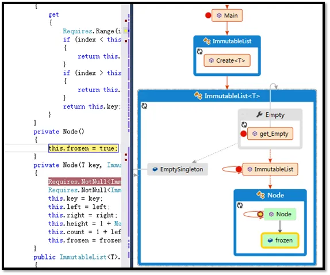Click the field icon on EmptySingleton
This screenshot has height=275, width=330.
(155, 169)
